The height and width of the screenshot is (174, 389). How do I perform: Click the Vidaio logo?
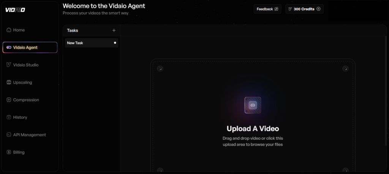pos(15,10)
